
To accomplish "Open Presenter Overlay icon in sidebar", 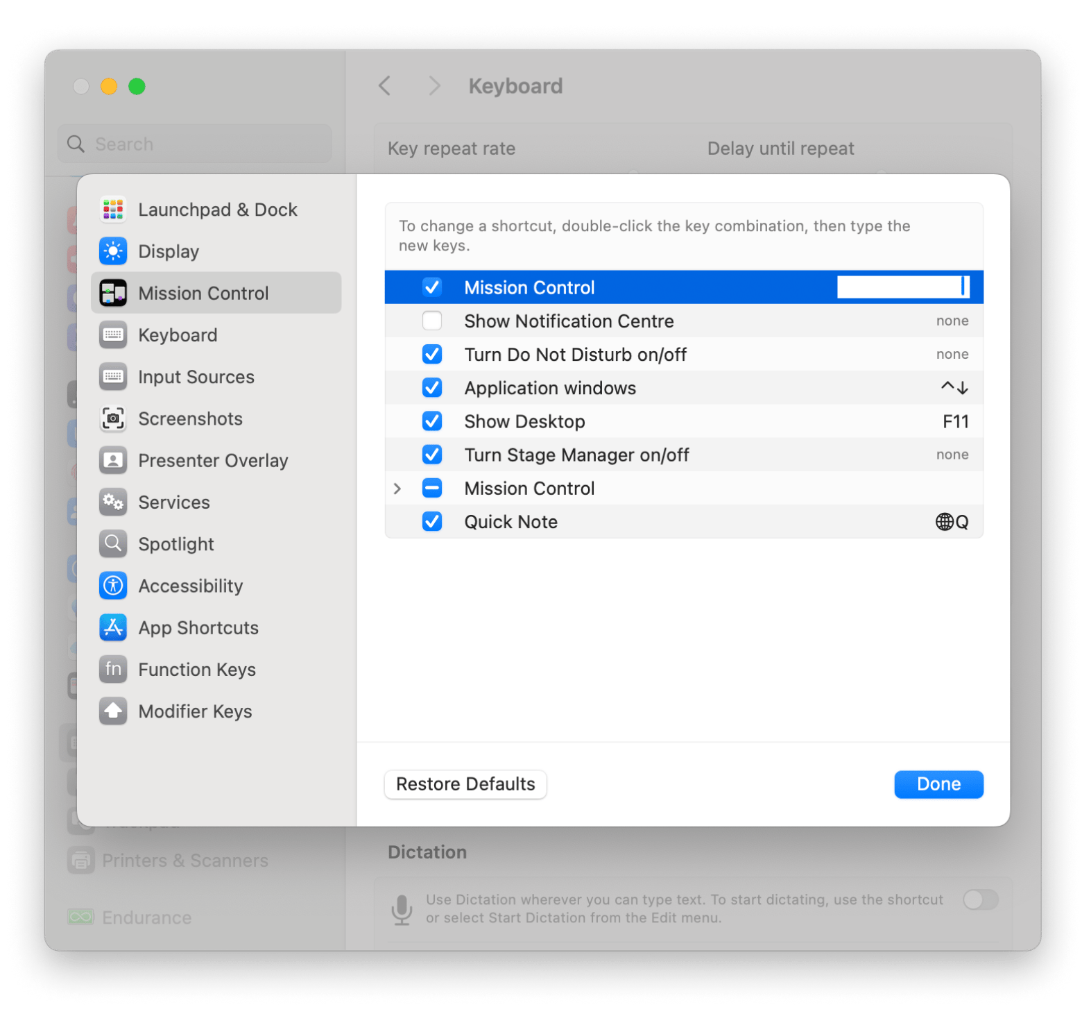I will 113,460.
